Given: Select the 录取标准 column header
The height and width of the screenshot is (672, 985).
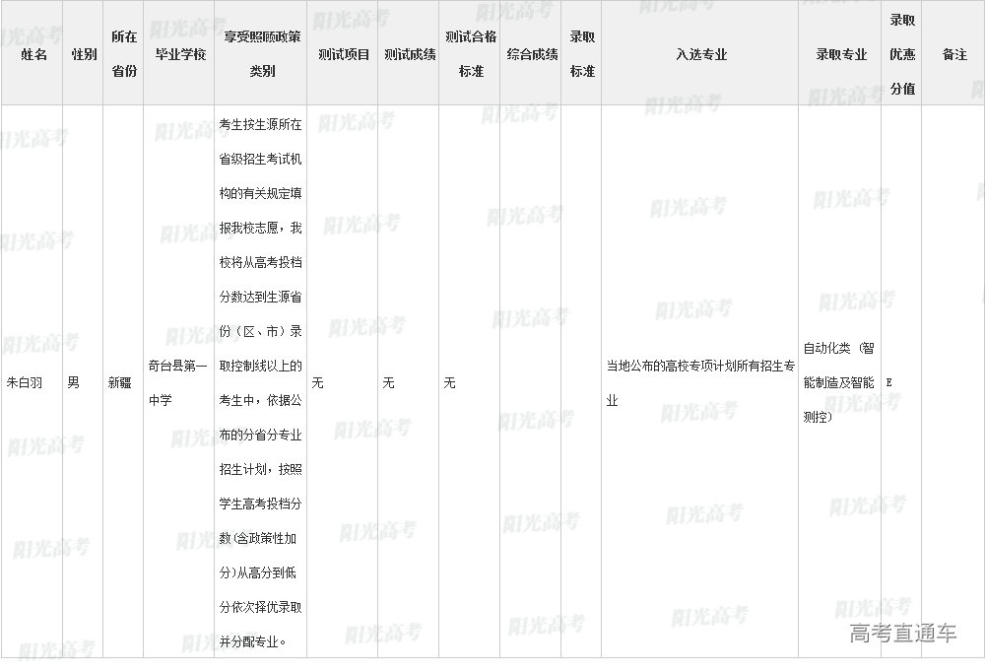Looking at the screenshot, I should (x=582, y=54).
